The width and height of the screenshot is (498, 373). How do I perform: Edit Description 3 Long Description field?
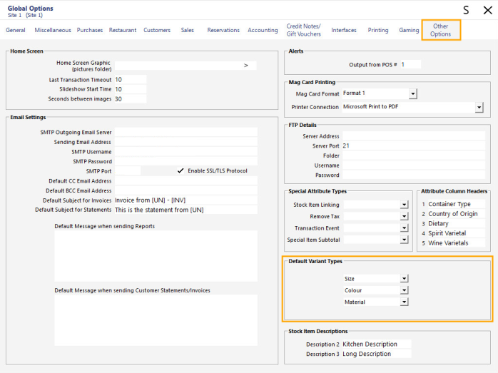pos(377,354)
